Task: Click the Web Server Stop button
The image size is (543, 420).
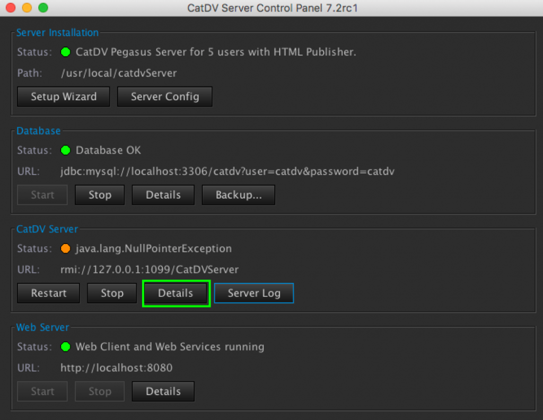Action: tap(100, 391)
